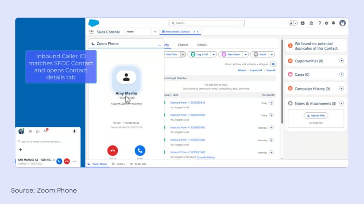
Task: Click the Log a Call button
Action: pyautogui.click(x=199, y=54)
